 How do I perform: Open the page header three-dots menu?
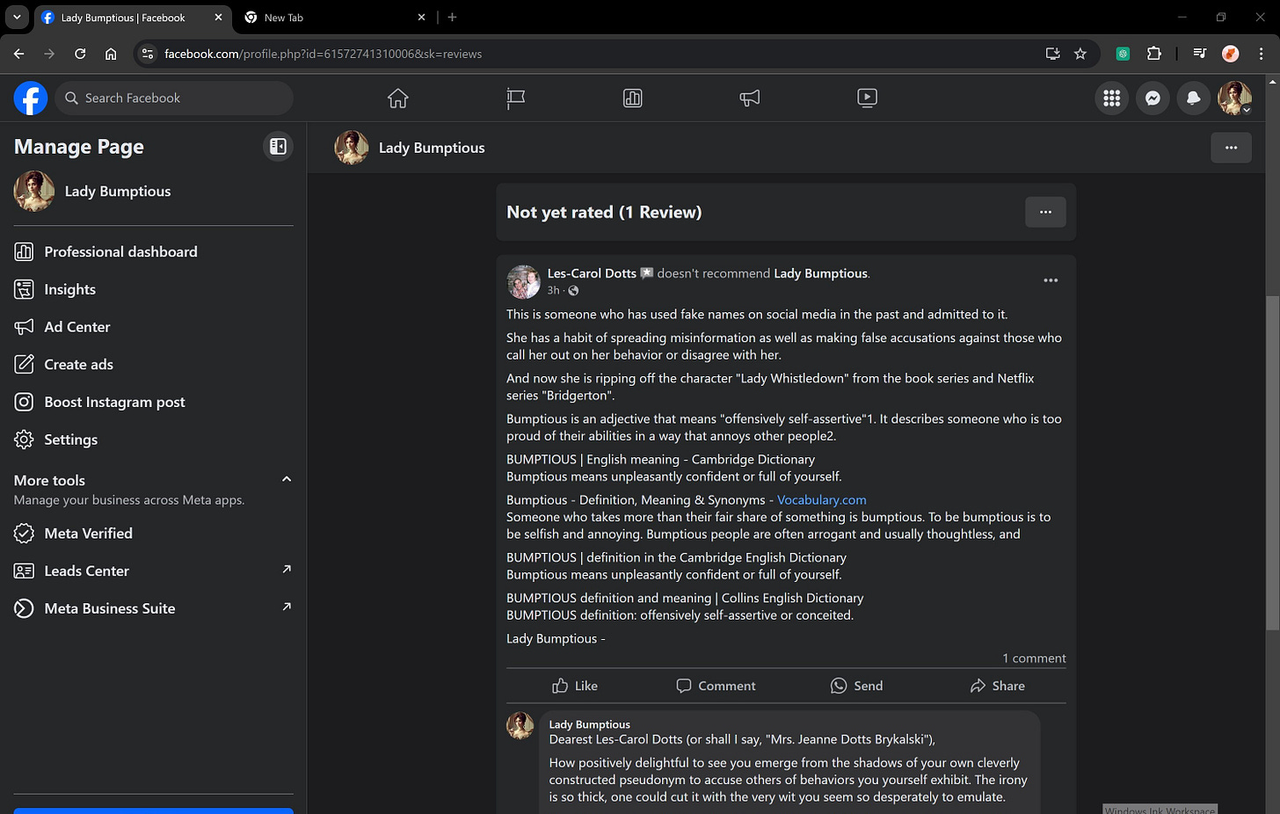click(1231, 148)
